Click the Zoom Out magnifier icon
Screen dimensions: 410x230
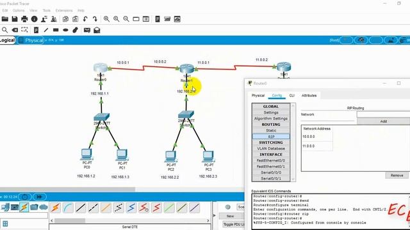[x=126, y=19]
